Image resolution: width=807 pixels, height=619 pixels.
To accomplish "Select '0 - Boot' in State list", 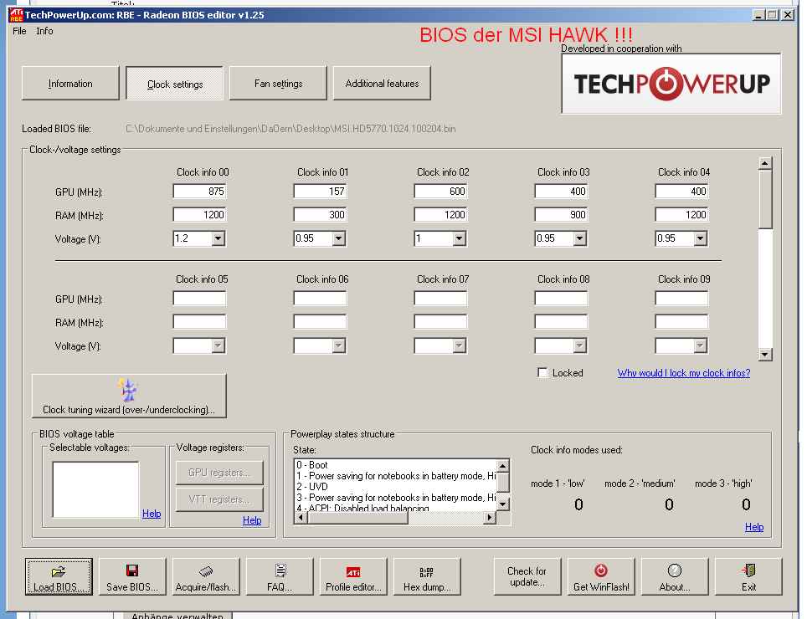I will pyautogui.click(x=396, y=465).
